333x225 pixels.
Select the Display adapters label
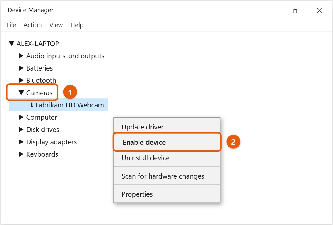[x=52, y=142]
